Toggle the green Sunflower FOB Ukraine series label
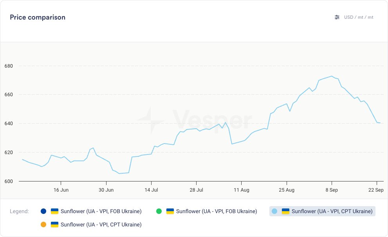The image size is (388, 237). (x=217, y=211)
